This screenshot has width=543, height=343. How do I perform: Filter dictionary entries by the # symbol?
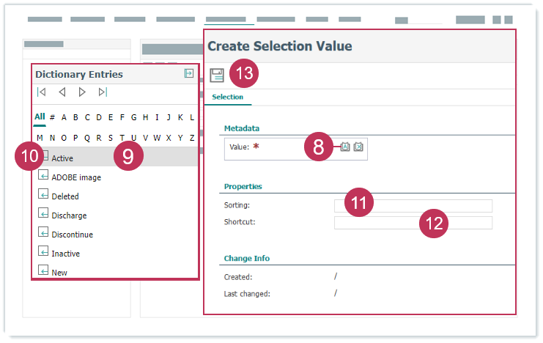pos(52,117)
